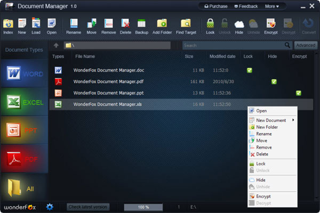
Task: Filter by PPT document type
Action: pyautogui.click(x=25, y=130)
